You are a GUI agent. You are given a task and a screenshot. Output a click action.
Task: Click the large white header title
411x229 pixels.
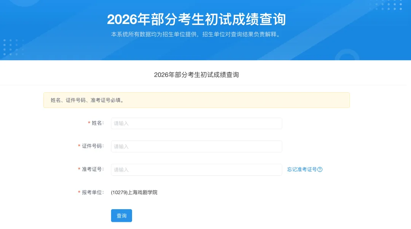pos(196,19)
